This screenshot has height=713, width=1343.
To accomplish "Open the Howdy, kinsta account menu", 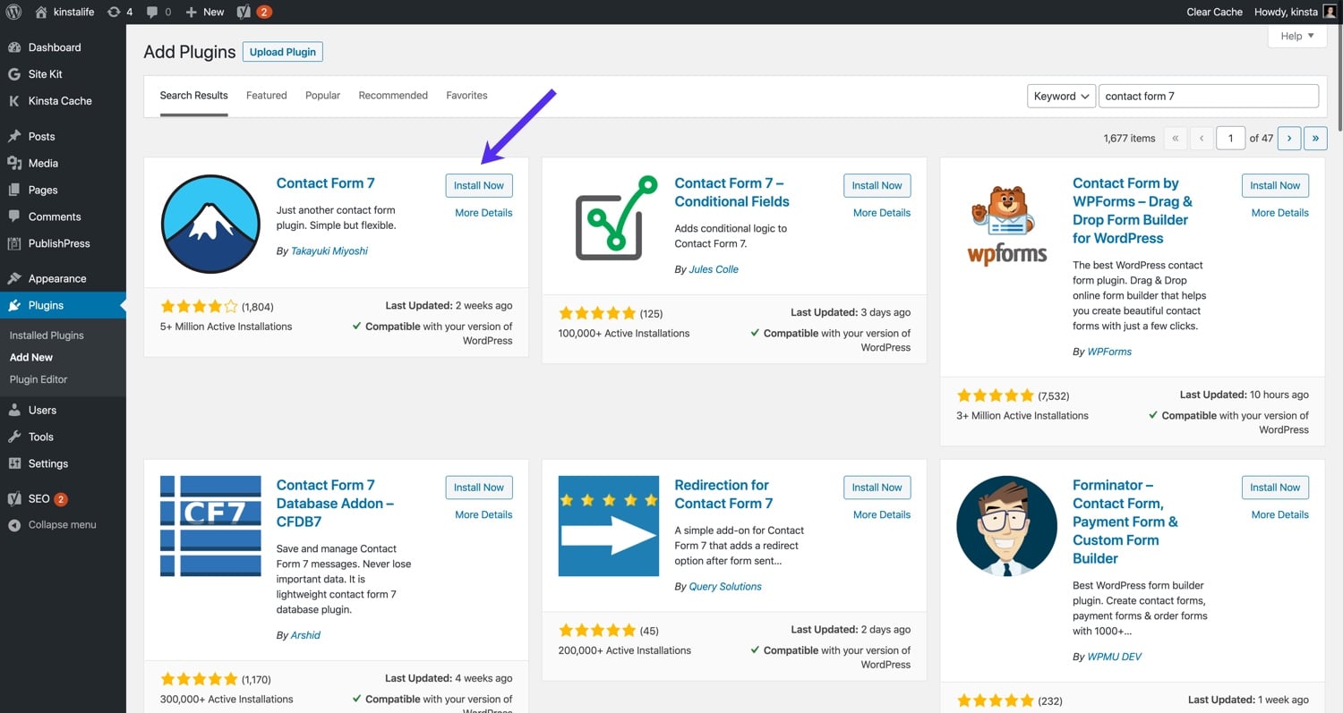I will pos(1287,12).
